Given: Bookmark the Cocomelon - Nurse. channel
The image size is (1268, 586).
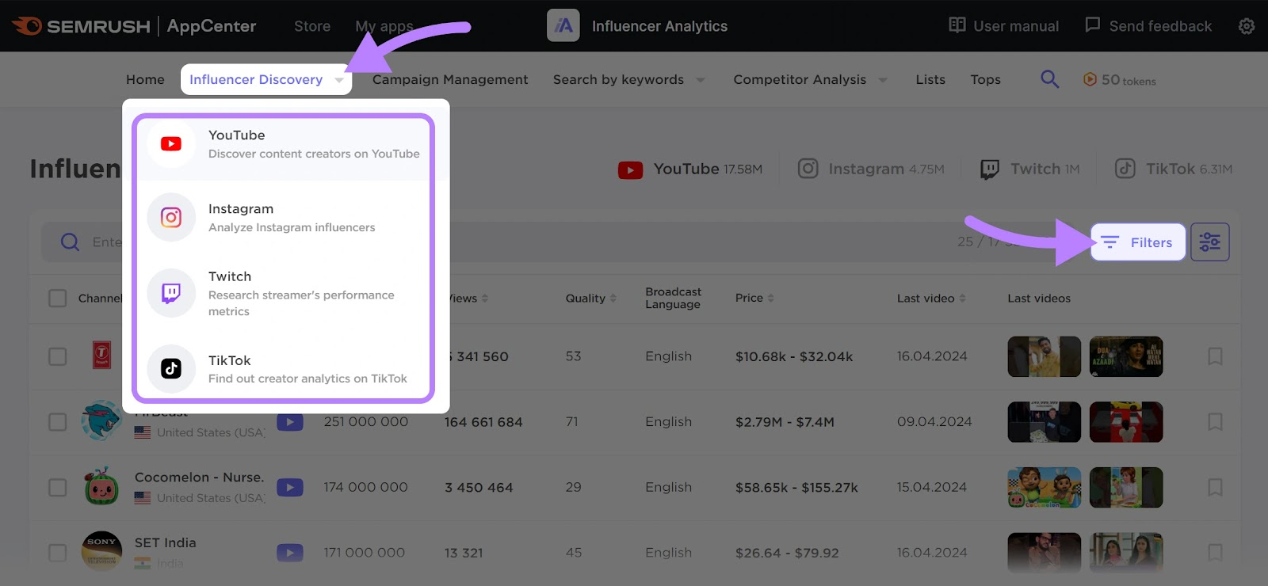Looking at the screenshot, I should click(1215, 487).
